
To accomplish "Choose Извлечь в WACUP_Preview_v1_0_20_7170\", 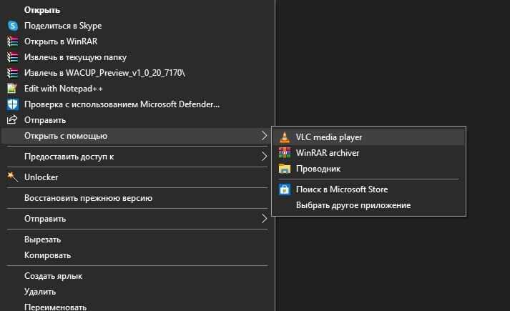I will tap(104, 73).
